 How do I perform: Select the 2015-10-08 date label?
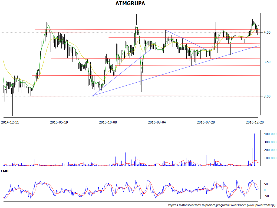pos(108,122)
